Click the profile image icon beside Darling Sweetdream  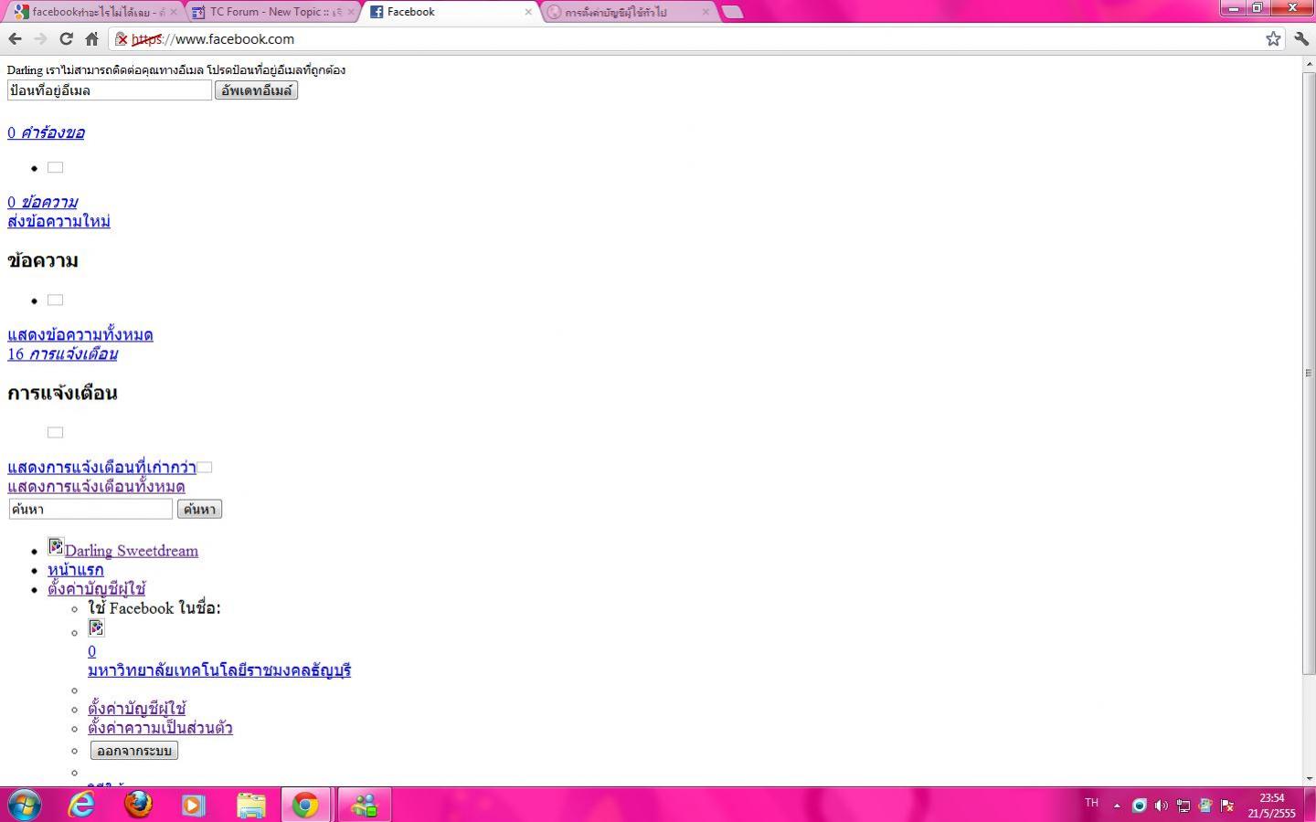pos(56,546)
